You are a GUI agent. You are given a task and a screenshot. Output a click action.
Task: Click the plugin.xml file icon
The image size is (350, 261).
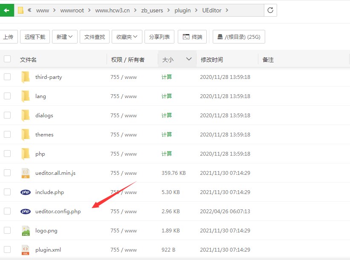pos(26,250)
